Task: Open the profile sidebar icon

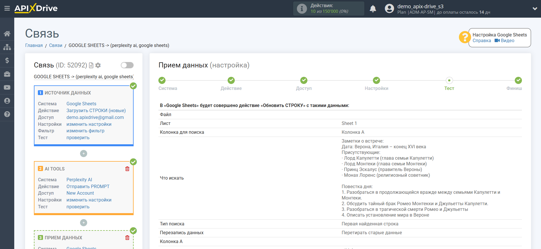Action: (x=7, y=101)
